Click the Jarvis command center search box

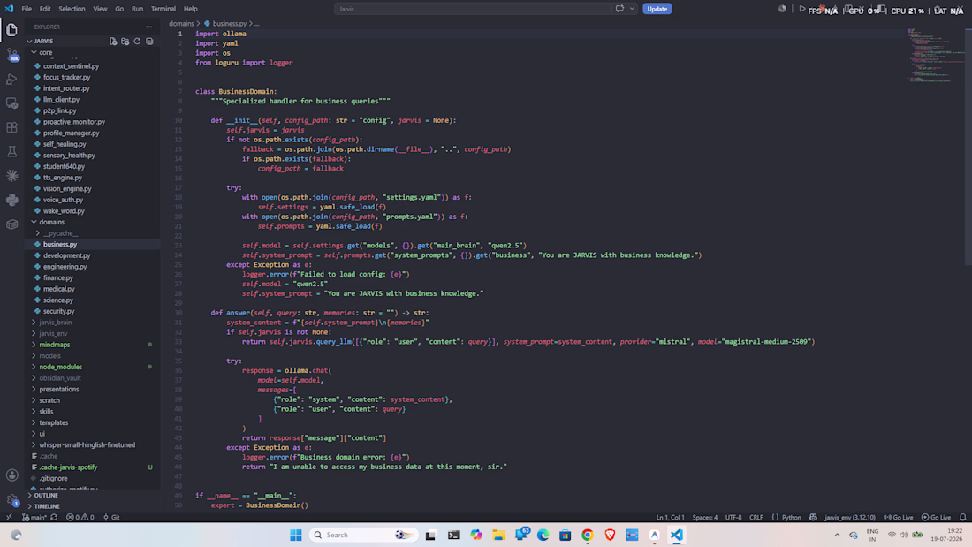coord(473,9)
